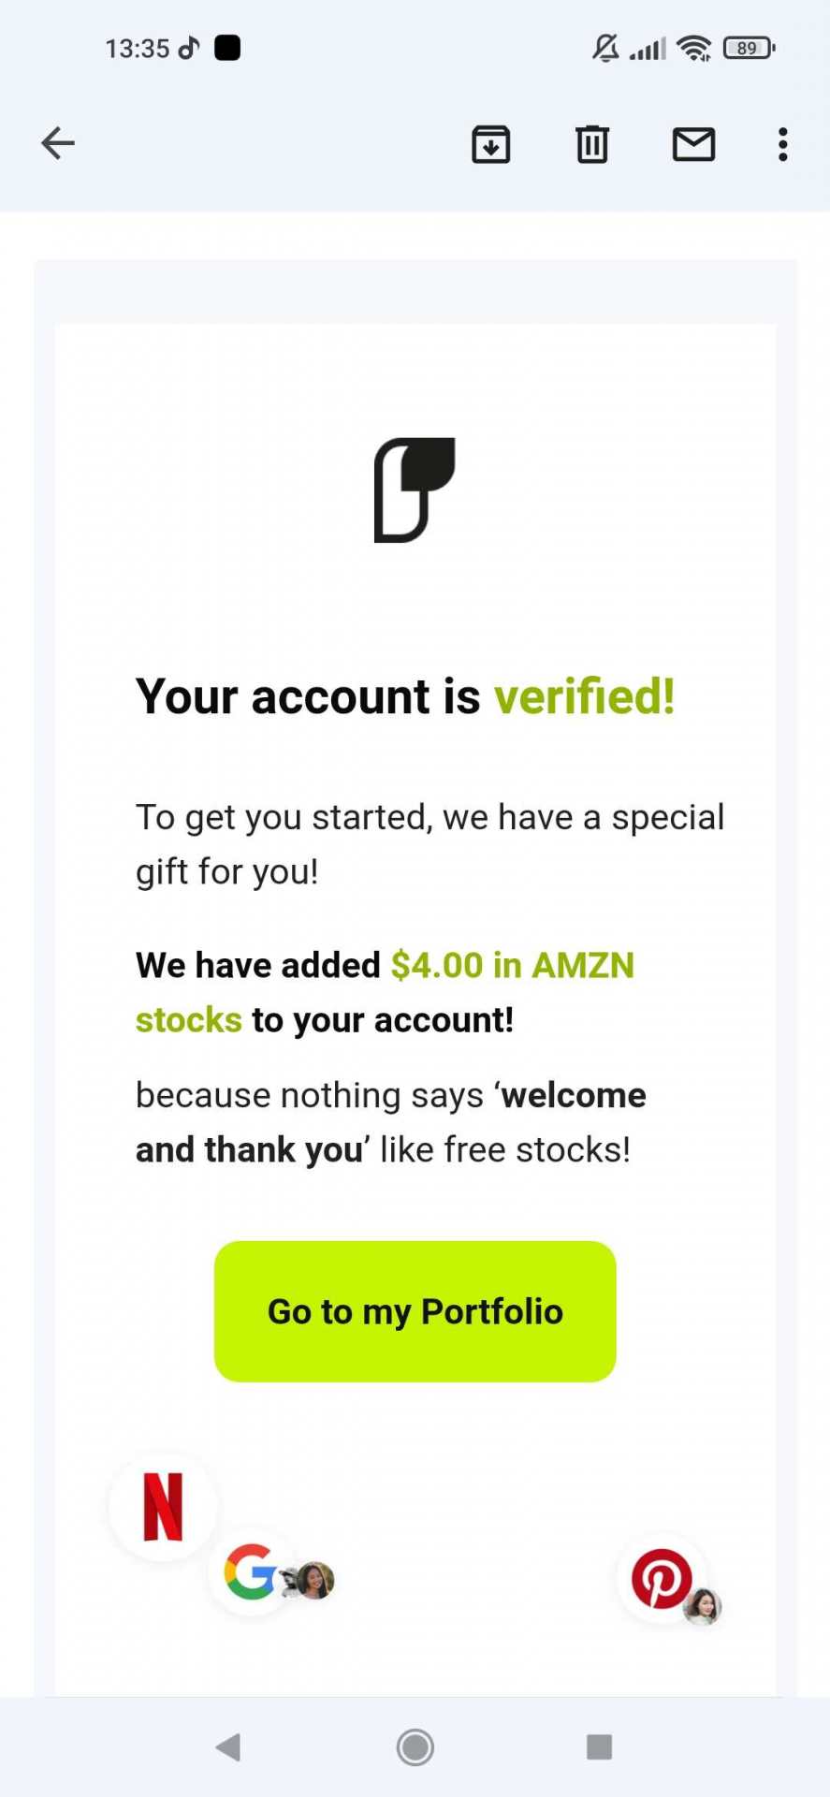The image size is (830, 1797).
Task: Open the three-dot overflow menu
Action: [783, 144]
